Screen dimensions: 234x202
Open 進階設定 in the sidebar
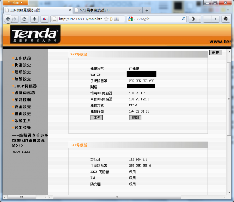coord(23,72)
